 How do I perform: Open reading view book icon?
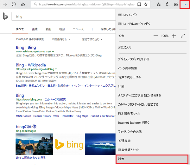point(139,4)
